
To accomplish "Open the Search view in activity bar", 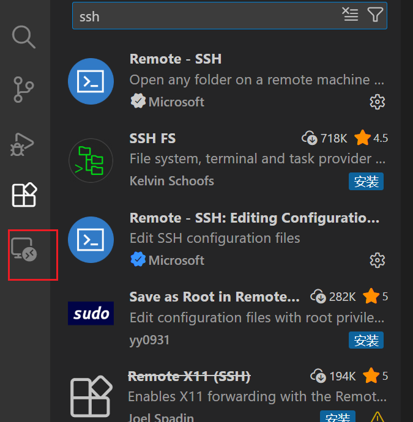I will click(x=24, y=37).
